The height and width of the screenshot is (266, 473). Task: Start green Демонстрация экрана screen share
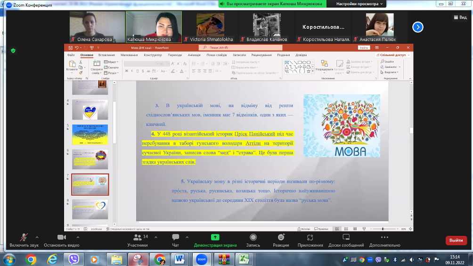pos(215,238)
